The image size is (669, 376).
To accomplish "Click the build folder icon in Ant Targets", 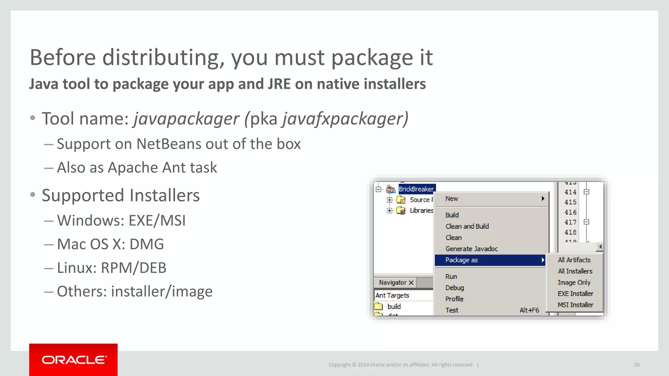I will pos(379,306).
